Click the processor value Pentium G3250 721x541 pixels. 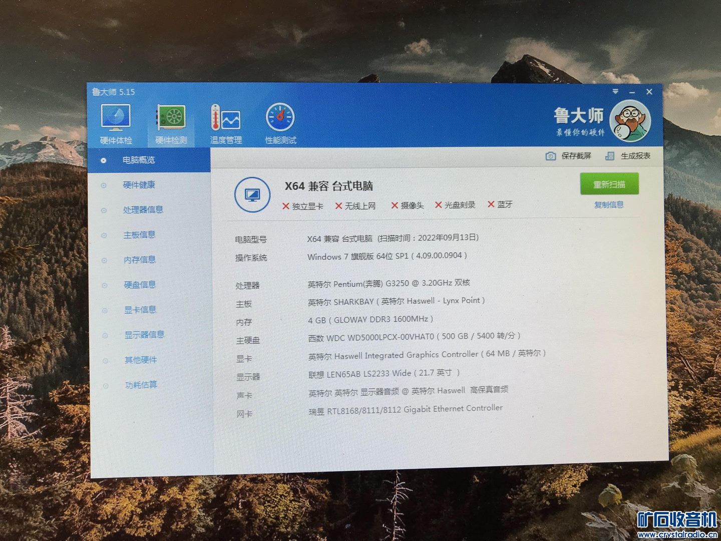(389, 284)
